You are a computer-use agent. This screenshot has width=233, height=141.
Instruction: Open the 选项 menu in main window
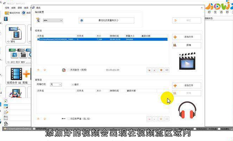tap(26, 8)
